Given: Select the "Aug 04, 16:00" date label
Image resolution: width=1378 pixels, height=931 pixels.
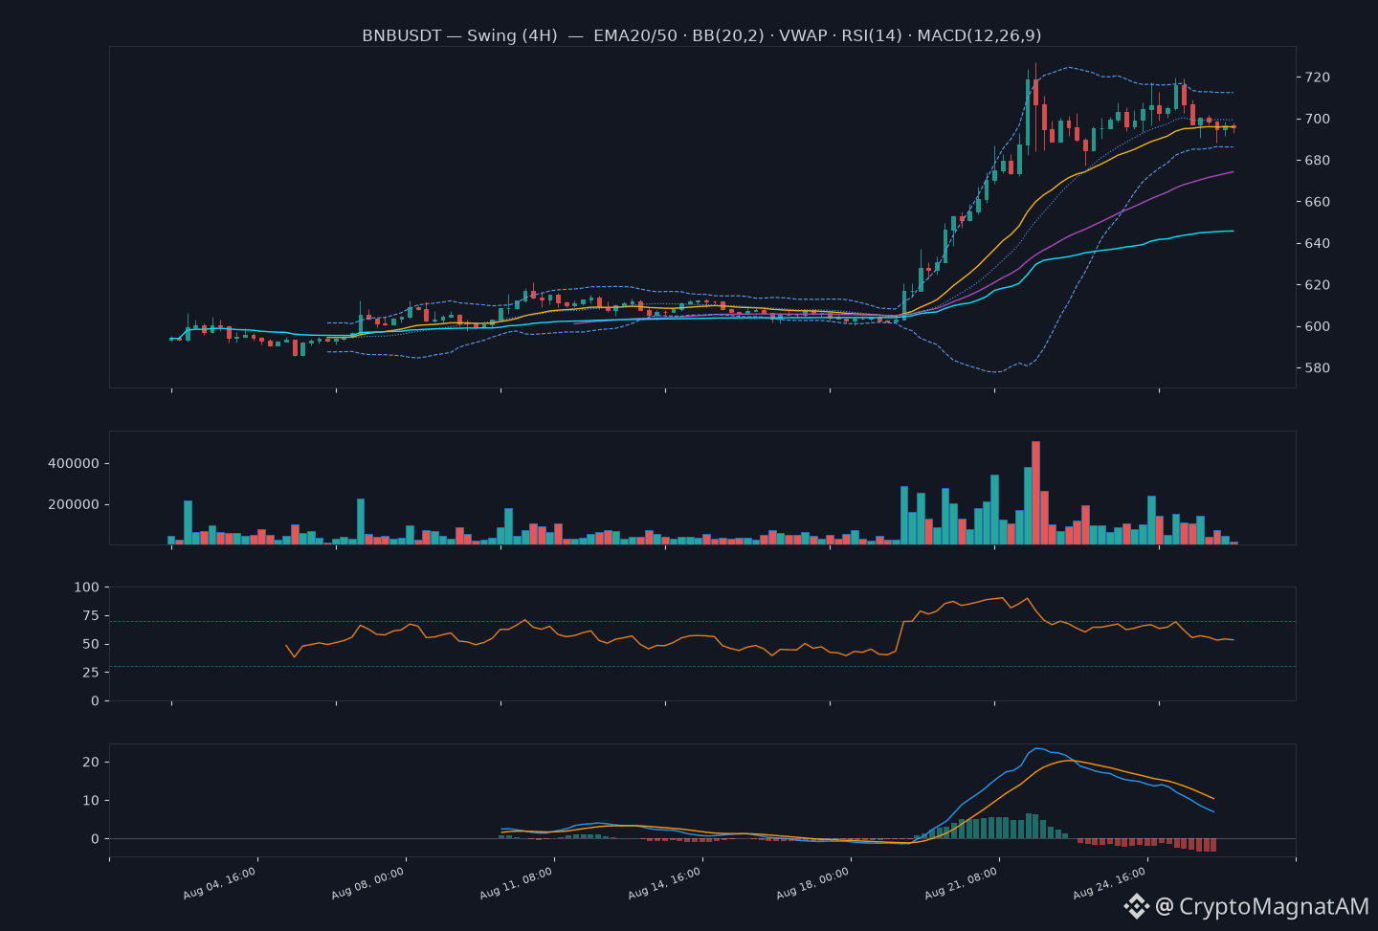Looking at the screenshot, I should (x=220, y=883).
